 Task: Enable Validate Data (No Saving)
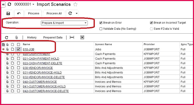[101, 29]
